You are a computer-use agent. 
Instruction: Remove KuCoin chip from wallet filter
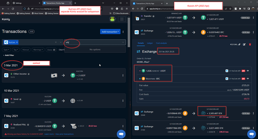tap(17, 42)
